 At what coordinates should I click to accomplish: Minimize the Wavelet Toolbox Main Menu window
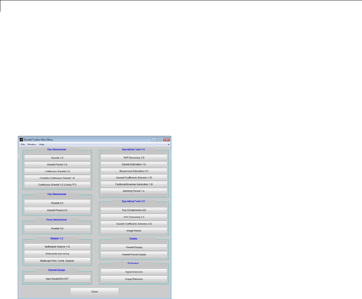coord(154,140)
